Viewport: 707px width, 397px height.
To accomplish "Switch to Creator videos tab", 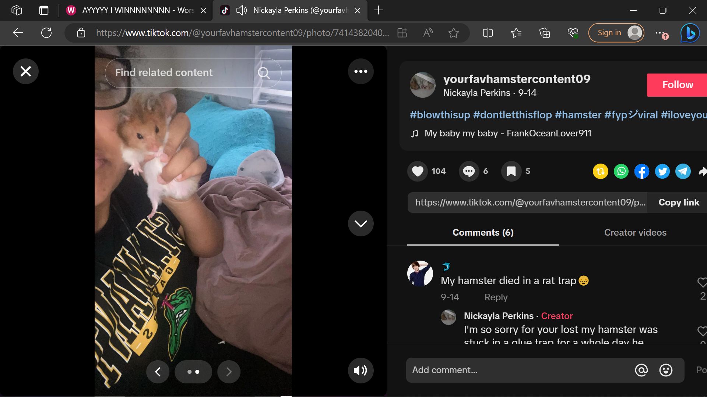I will point(635,233).
